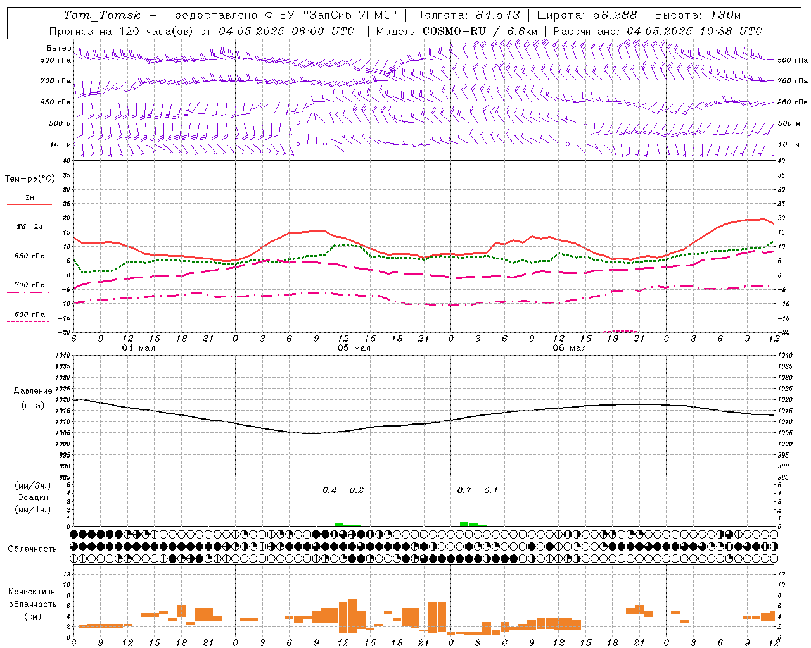Click the 10 м wind level label on the left
811x648 pixels.
tap(61, 145)
